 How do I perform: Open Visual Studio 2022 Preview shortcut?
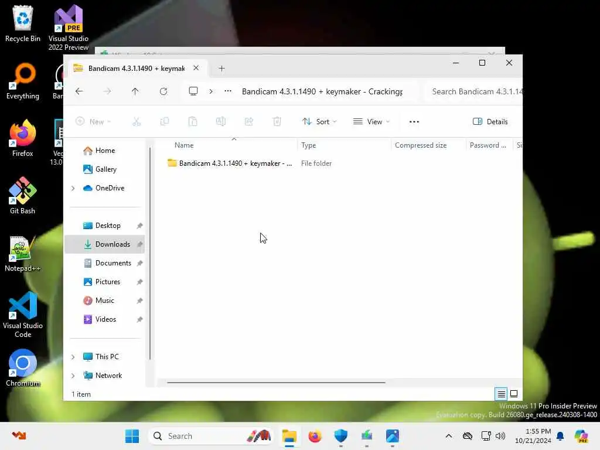(69, 28)
